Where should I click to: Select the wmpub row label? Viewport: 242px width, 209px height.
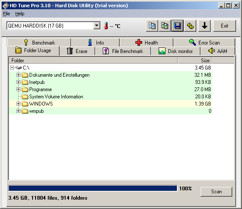click(36, 111)
